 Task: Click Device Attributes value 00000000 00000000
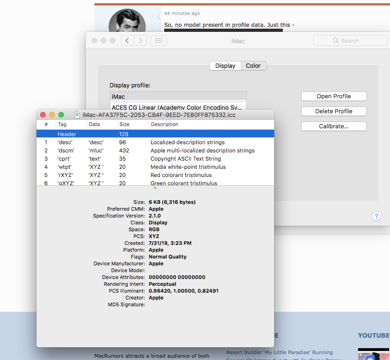coord(177,277)
